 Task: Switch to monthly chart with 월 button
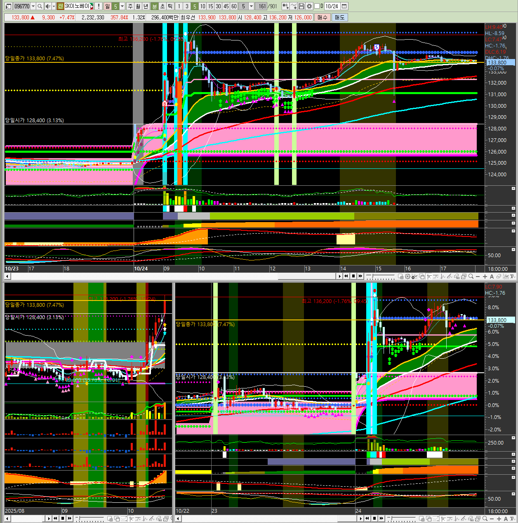click(138, 6)
